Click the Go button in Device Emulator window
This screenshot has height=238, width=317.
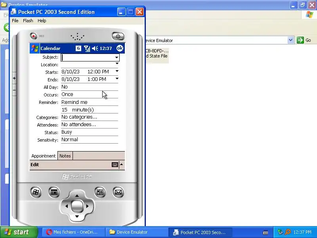[x=304, y=40]
